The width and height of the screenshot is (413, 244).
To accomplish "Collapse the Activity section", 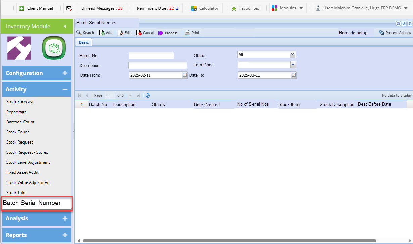I will click(x=65, y=89).
